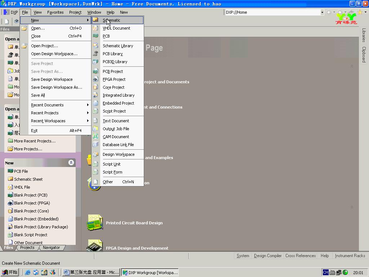Click the Instrument Racks button

(350, 256)
